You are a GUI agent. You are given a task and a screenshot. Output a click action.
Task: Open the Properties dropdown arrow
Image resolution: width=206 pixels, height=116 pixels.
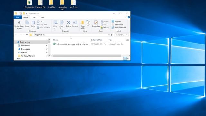(x=96, y=28)
